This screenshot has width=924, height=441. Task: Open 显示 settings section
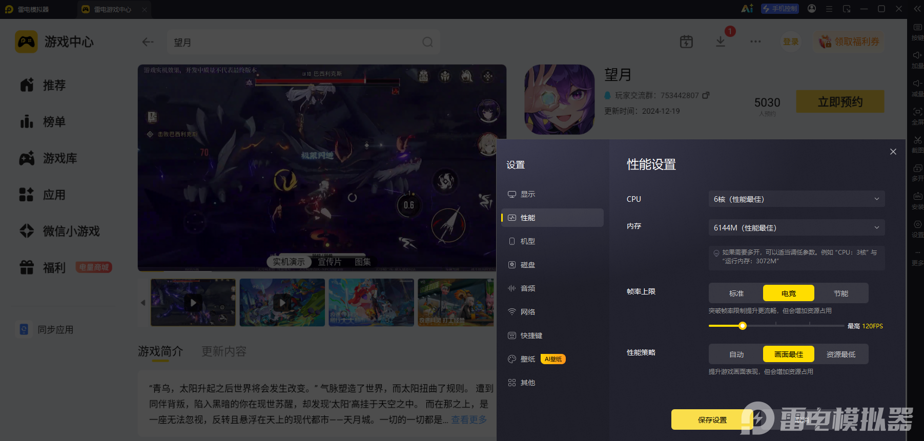[x=552, y=194]
